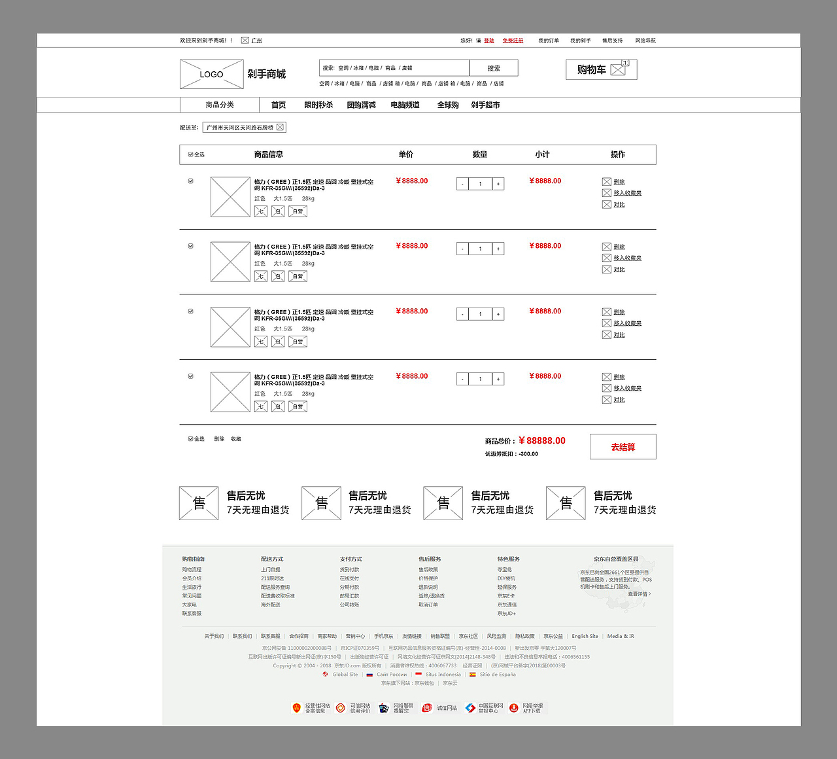Viewport: 837px width, 759px height.
Task: Click the 经营性网站备案信息 badge icon
Action: coord(296,708)
